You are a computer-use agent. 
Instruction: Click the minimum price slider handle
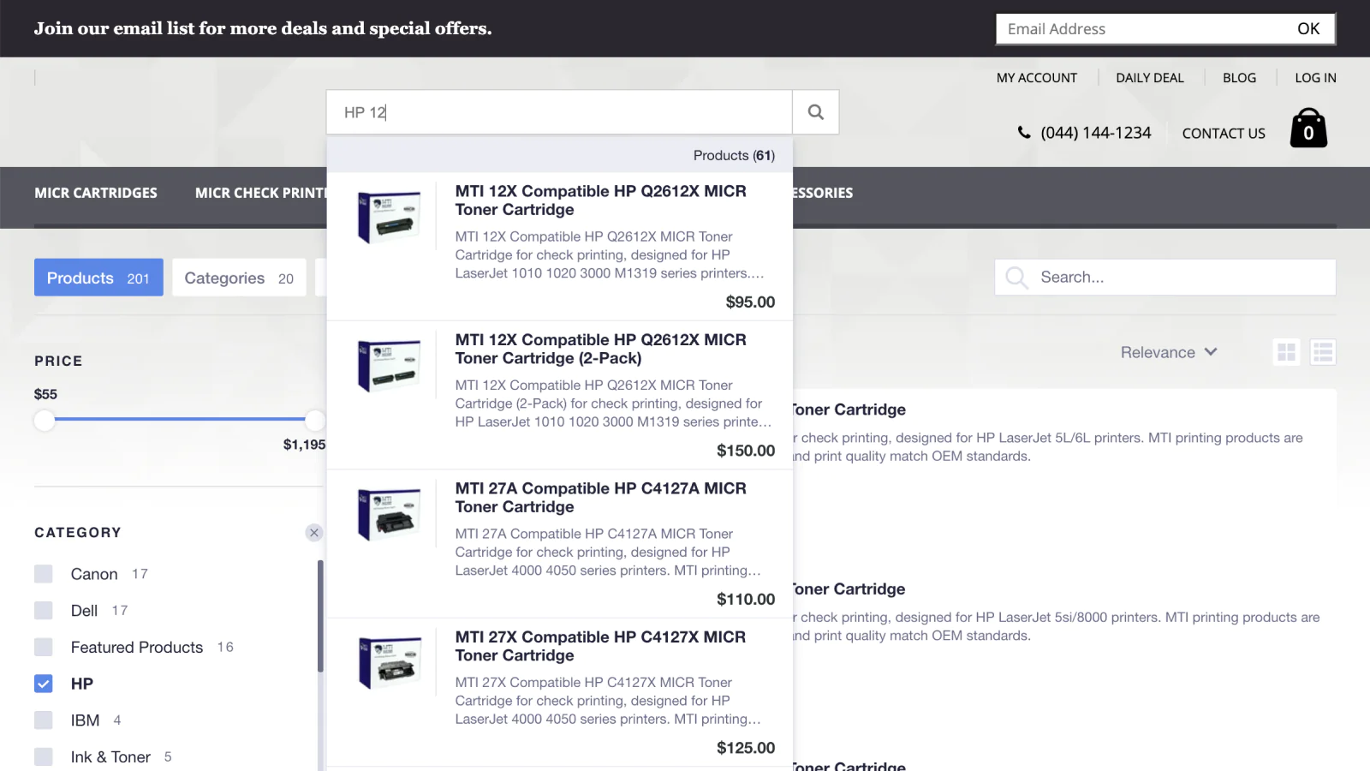(x=45, y=421)
